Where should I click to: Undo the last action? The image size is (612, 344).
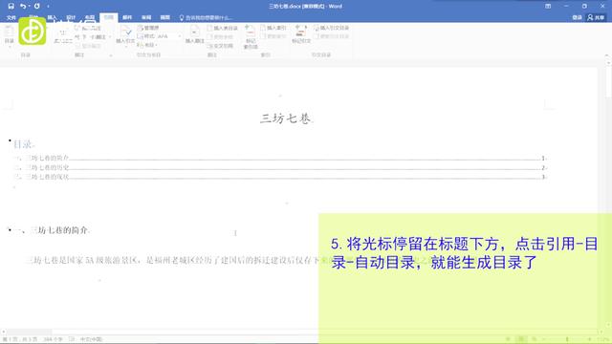[x=22, y=7]
